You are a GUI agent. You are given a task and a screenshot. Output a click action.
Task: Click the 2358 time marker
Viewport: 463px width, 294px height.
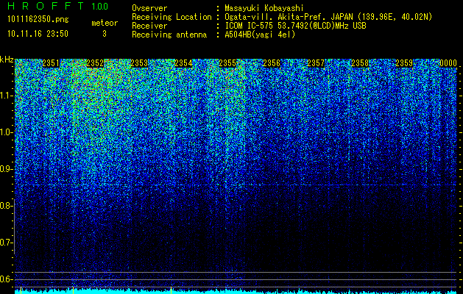pos(360,63)
